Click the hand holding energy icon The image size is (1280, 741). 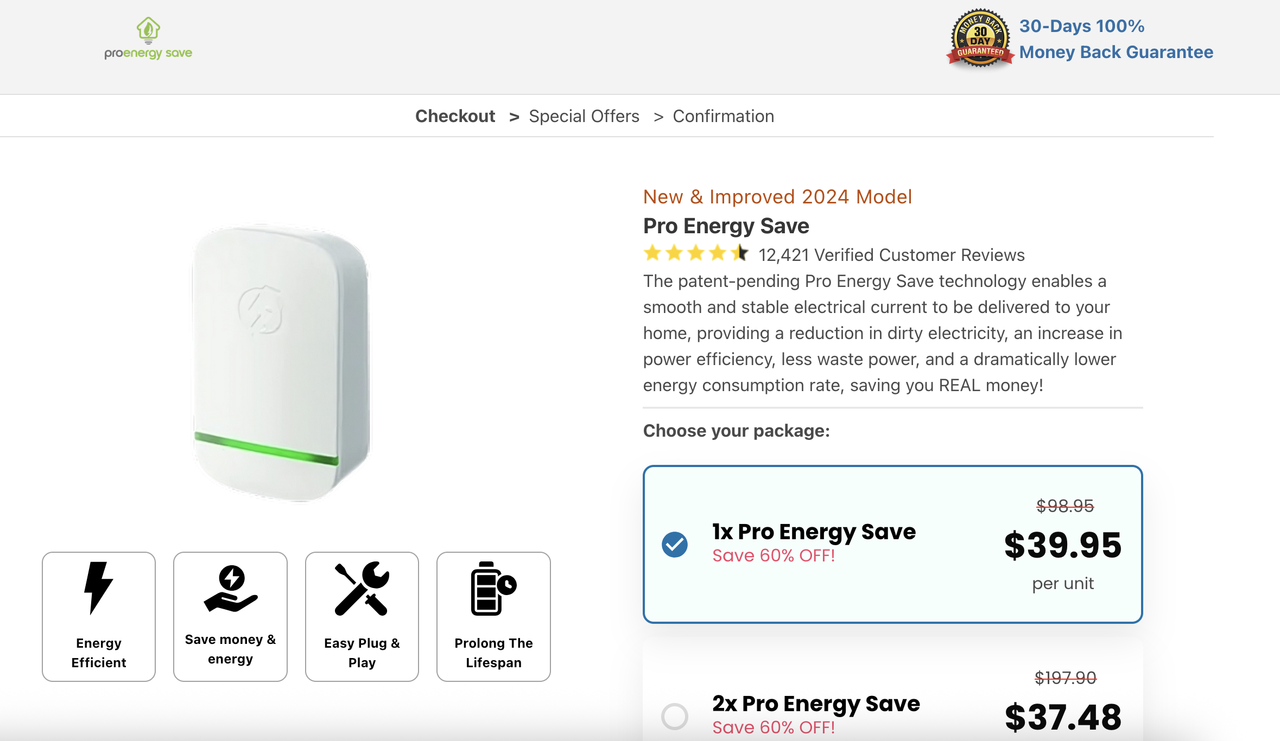tap(231, 589)
